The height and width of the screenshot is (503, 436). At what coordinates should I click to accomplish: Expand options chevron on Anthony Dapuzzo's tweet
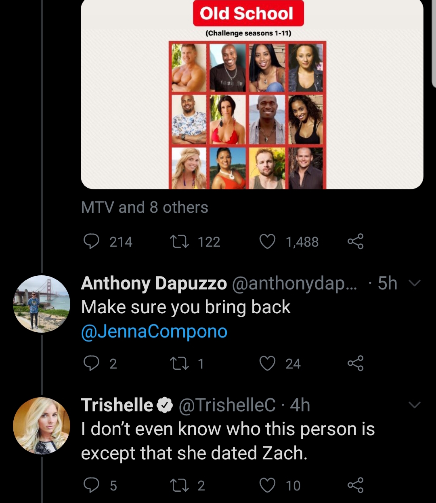415,283
